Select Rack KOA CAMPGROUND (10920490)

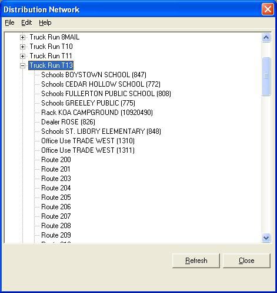(x=97, y=113)
